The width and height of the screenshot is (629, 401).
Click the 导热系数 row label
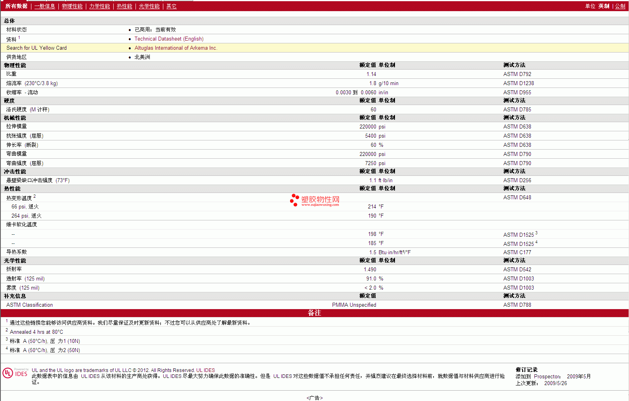coord(16,252)
